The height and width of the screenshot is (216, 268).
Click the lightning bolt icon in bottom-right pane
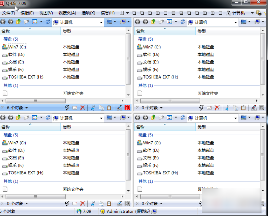pos(202,204)
